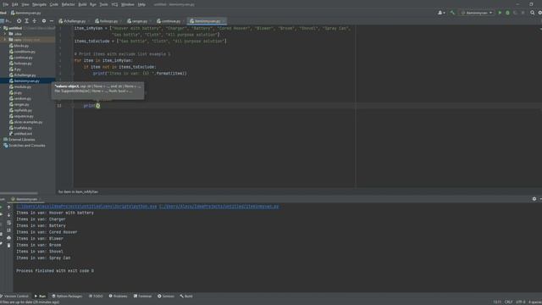Toggle scroll to end icon in Run panel

click(x=9, y=230)
